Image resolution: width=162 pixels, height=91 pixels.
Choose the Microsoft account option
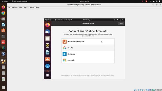click(x=88, y=60)
